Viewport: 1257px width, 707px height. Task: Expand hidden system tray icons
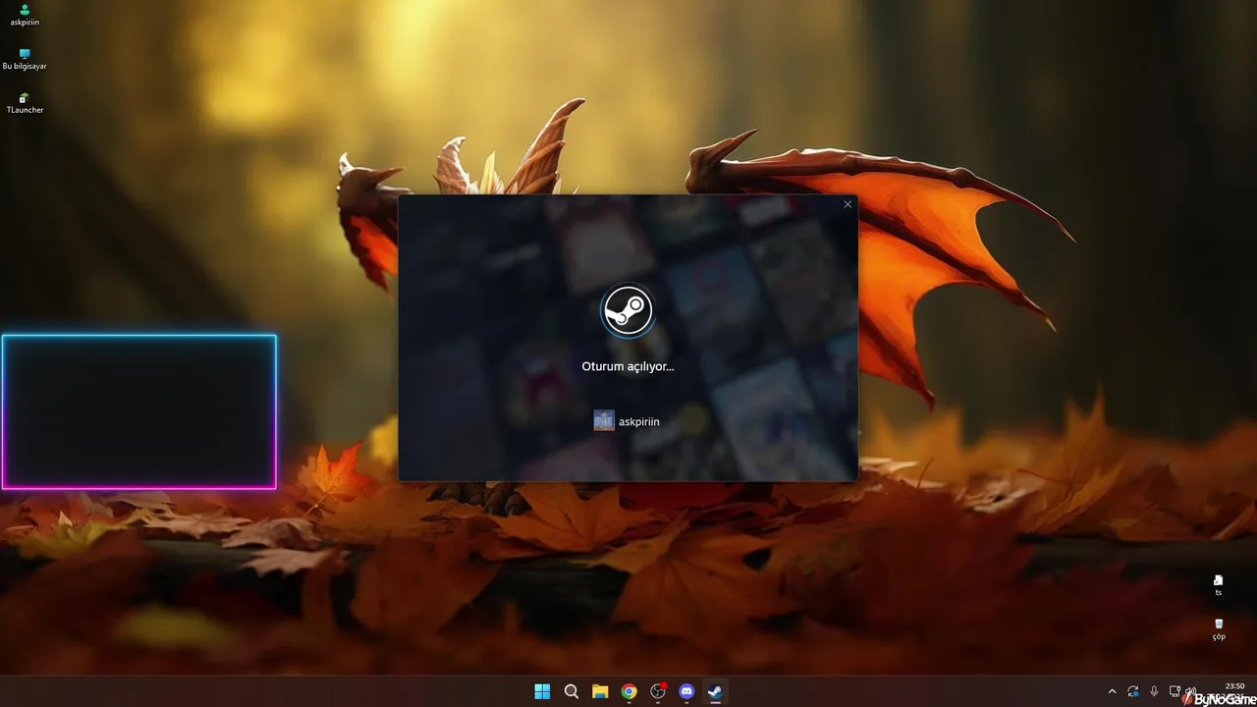[x=1112, y=691]
